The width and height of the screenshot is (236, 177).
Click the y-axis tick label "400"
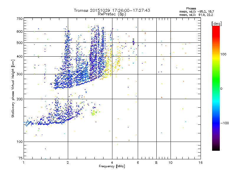[20, 56]
